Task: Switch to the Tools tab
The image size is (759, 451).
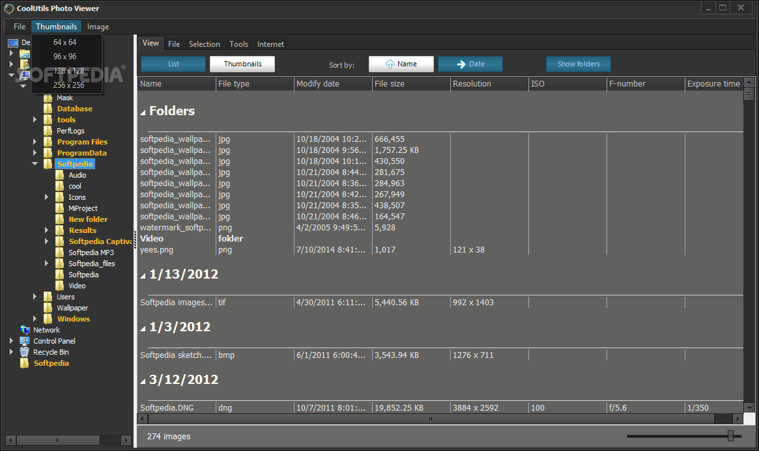Action: pyautogui.click(x=238, y=44)
